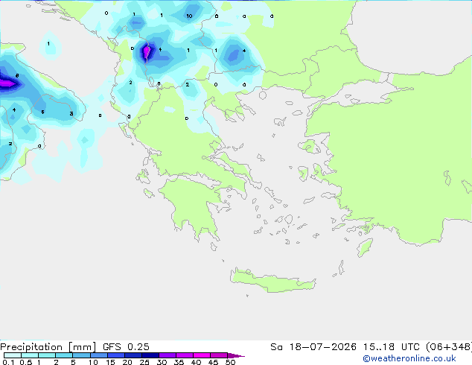Screen dimensions: 472x365
Task: Click the 40–45 mm magenta swatch
Action: coord(202,355)
